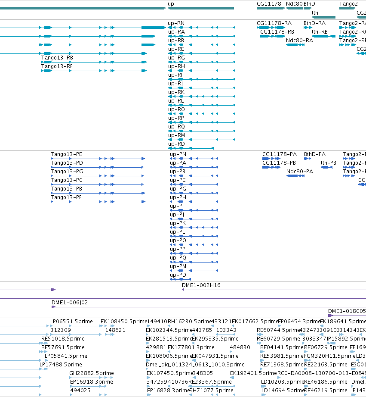Click EST RH71077.5prime
This screenshot has width=366, height=397.
(212, 395)
